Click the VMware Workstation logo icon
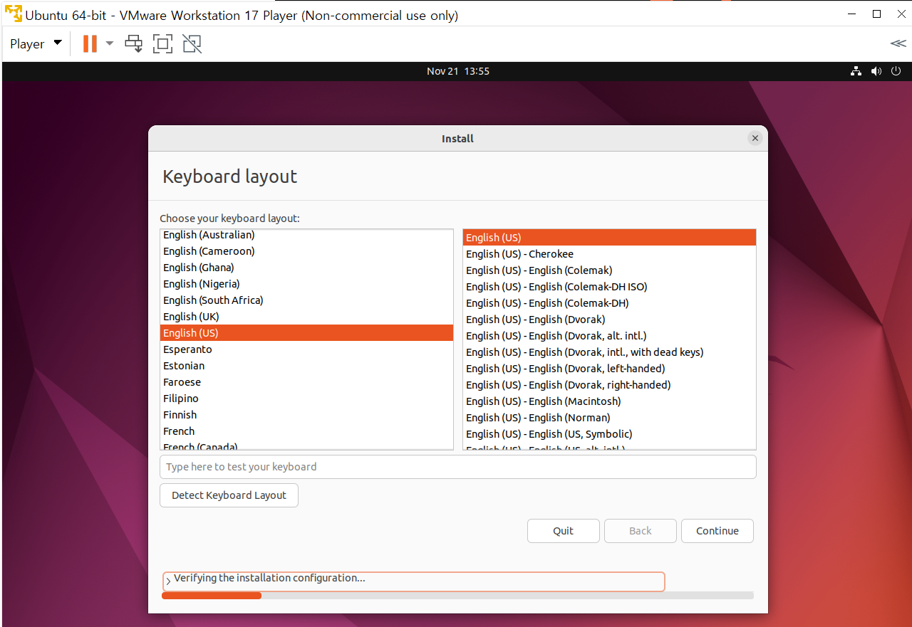Viewport: 912px width, 627px height. pos(13,14)
